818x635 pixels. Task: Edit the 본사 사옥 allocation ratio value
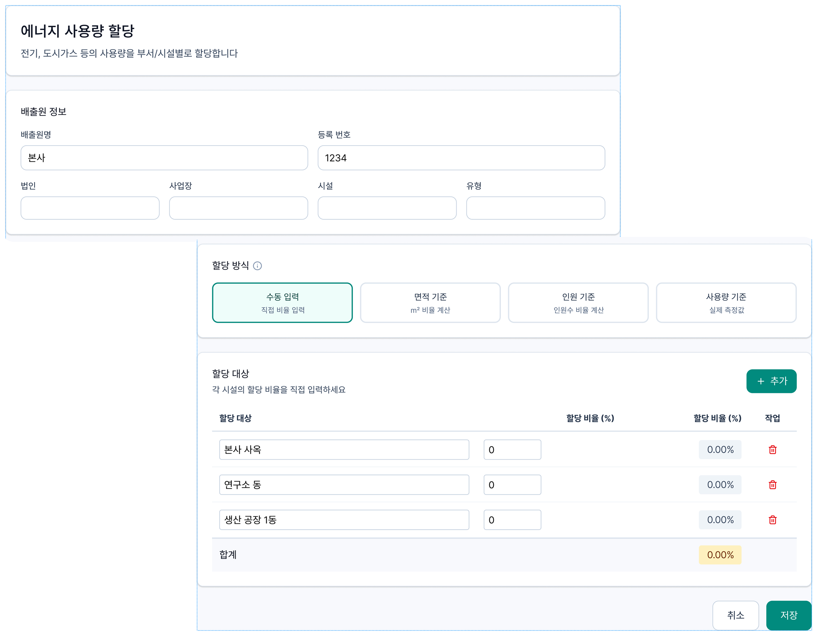(512, 449)
